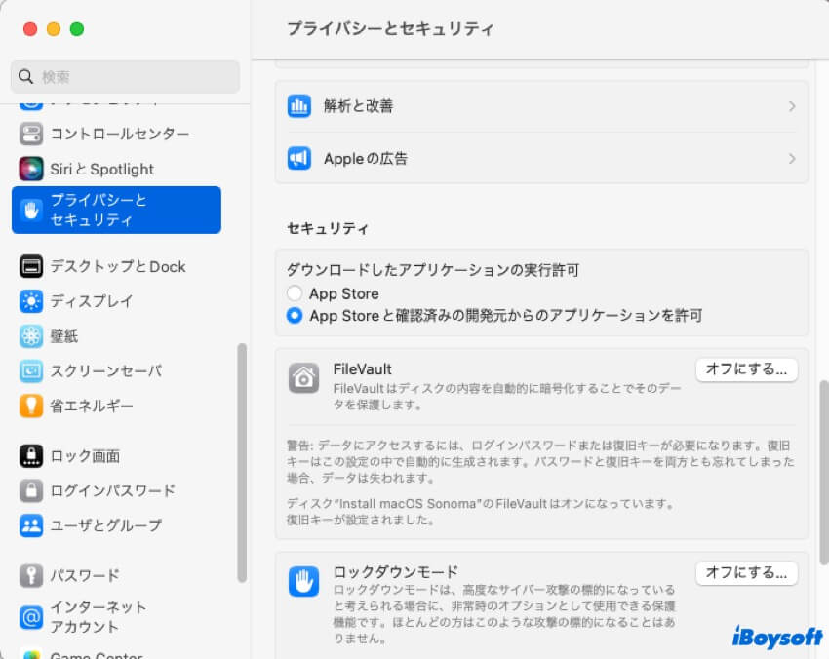Select ログインパスワード in sidebar

coord(116,491)
